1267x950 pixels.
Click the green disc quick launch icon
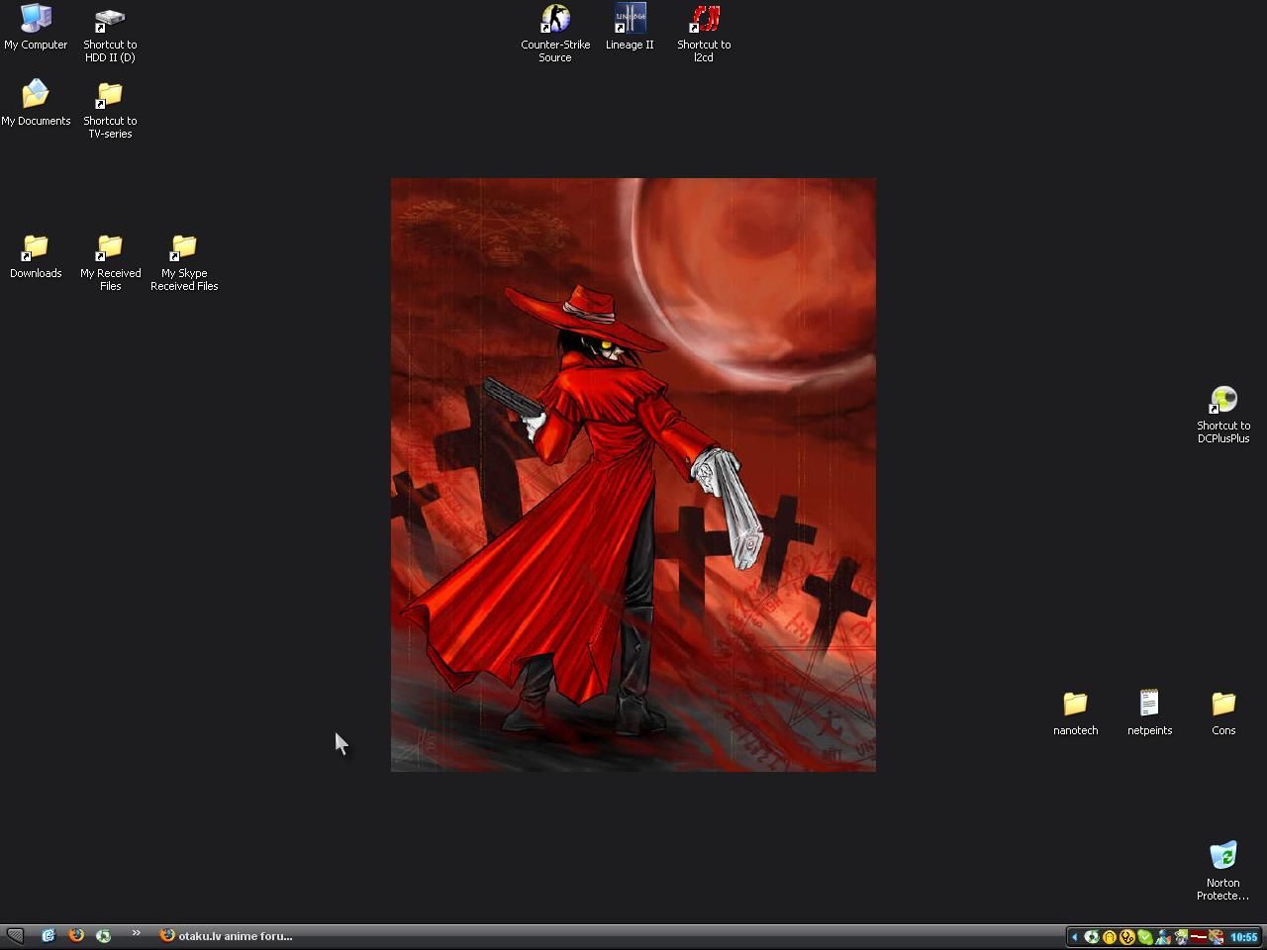(103, 935)
